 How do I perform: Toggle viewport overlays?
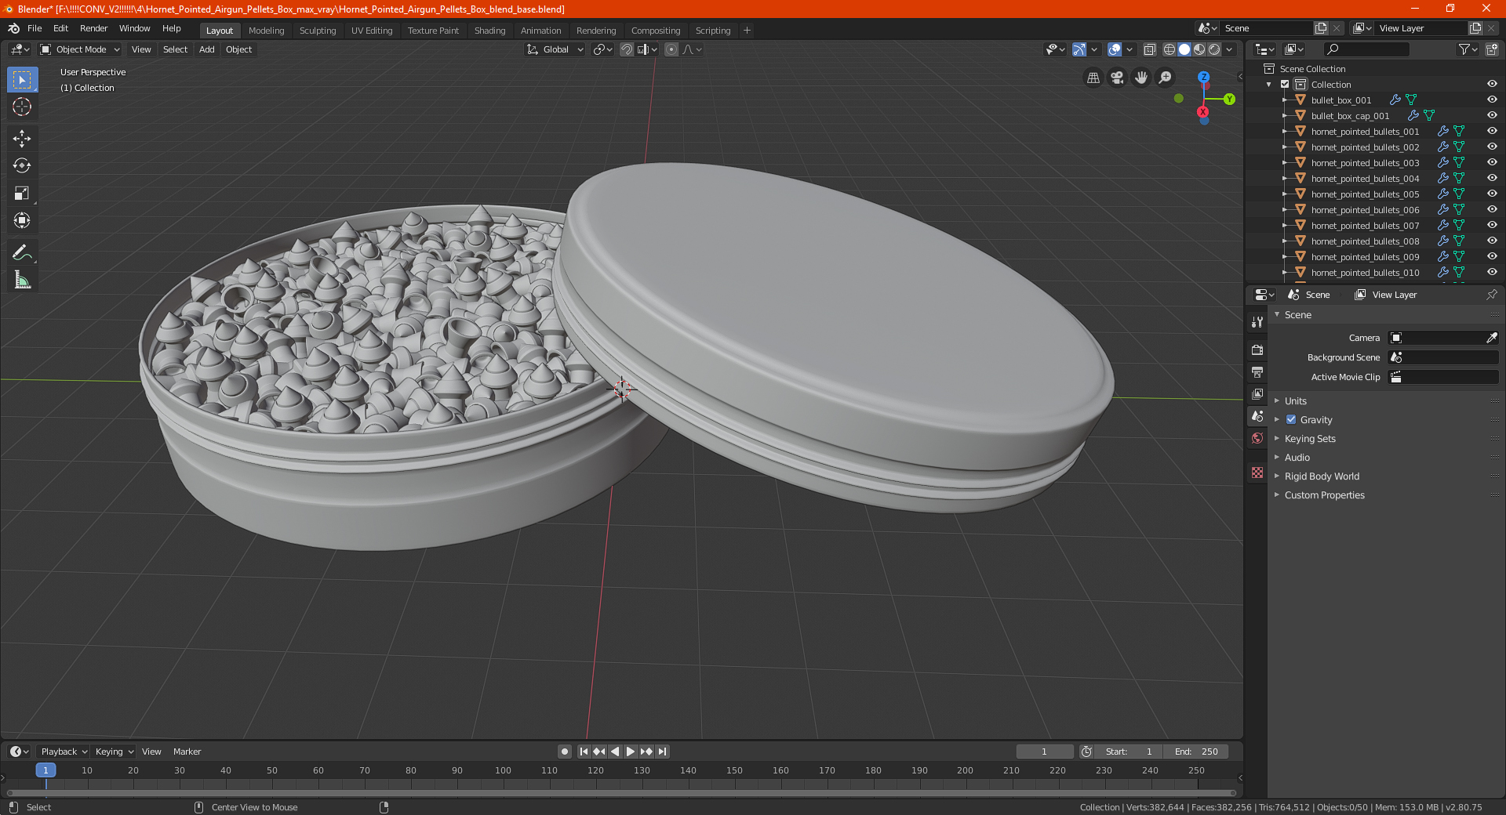tap(1115, 49)
